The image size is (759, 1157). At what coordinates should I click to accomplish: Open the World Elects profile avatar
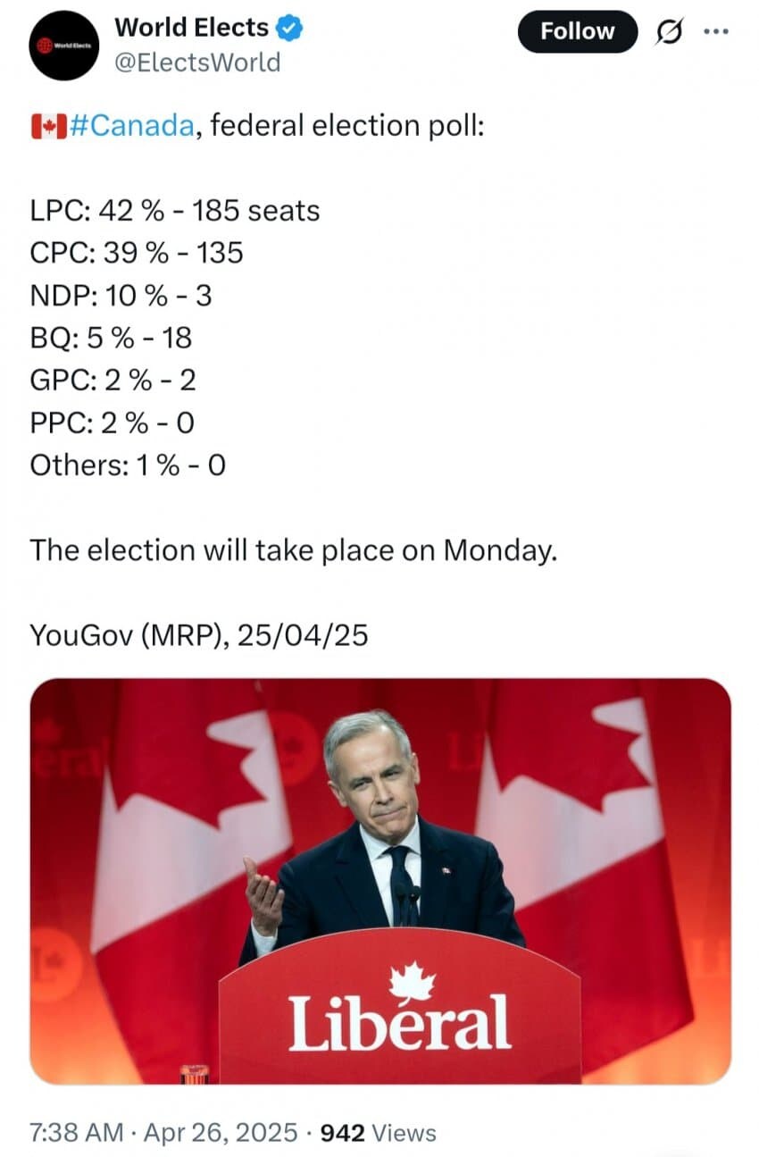pyautogui.click(x=63, y=46)
